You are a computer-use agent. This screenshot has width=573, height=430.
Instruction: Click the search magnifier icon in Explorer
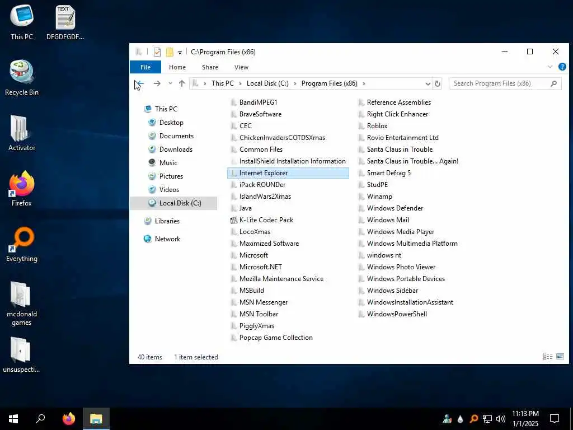[553, 83]
